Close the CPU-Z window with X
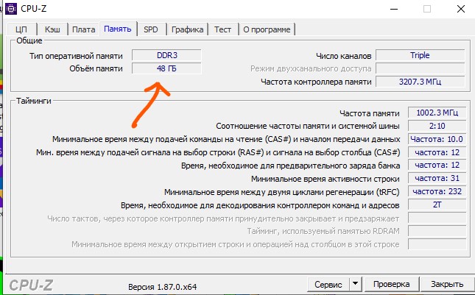 pyautogui.click(x=461, y=9)
